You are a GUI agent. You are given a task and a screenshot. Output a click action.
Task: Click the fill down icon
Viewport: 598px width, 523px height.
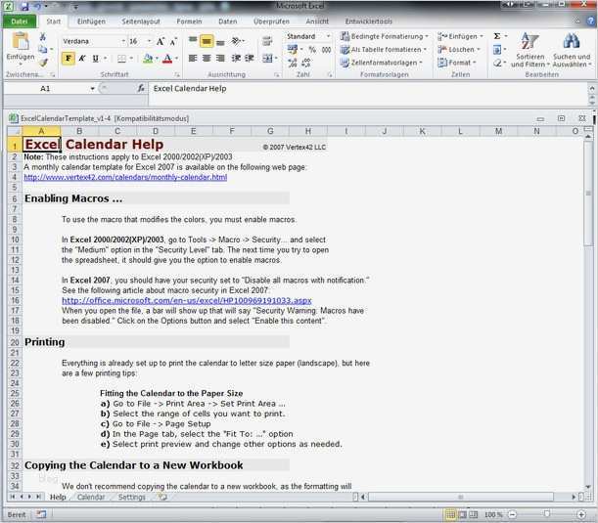(x=497, y=50)
